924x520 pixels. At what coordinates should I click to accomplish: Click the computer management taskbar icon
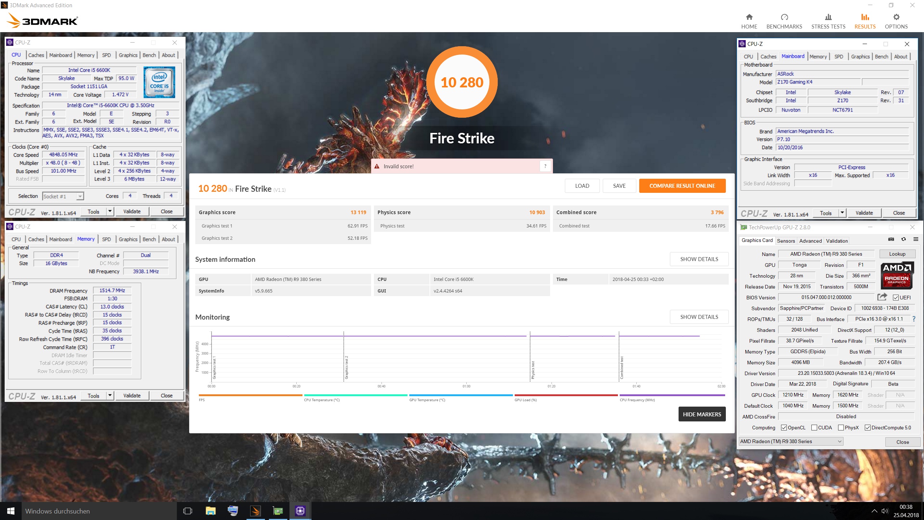click(233, 511)
